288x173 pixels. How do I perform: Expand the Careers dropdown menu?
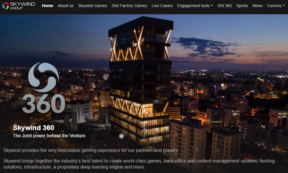click(x=276, y=6)
